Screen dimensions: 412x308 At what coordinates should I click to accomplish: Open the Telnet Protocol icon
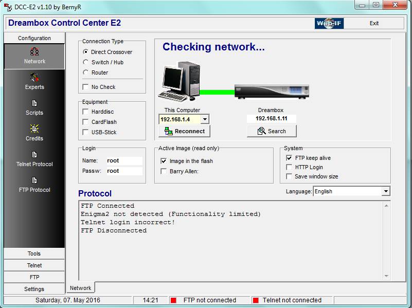[34, 154]
